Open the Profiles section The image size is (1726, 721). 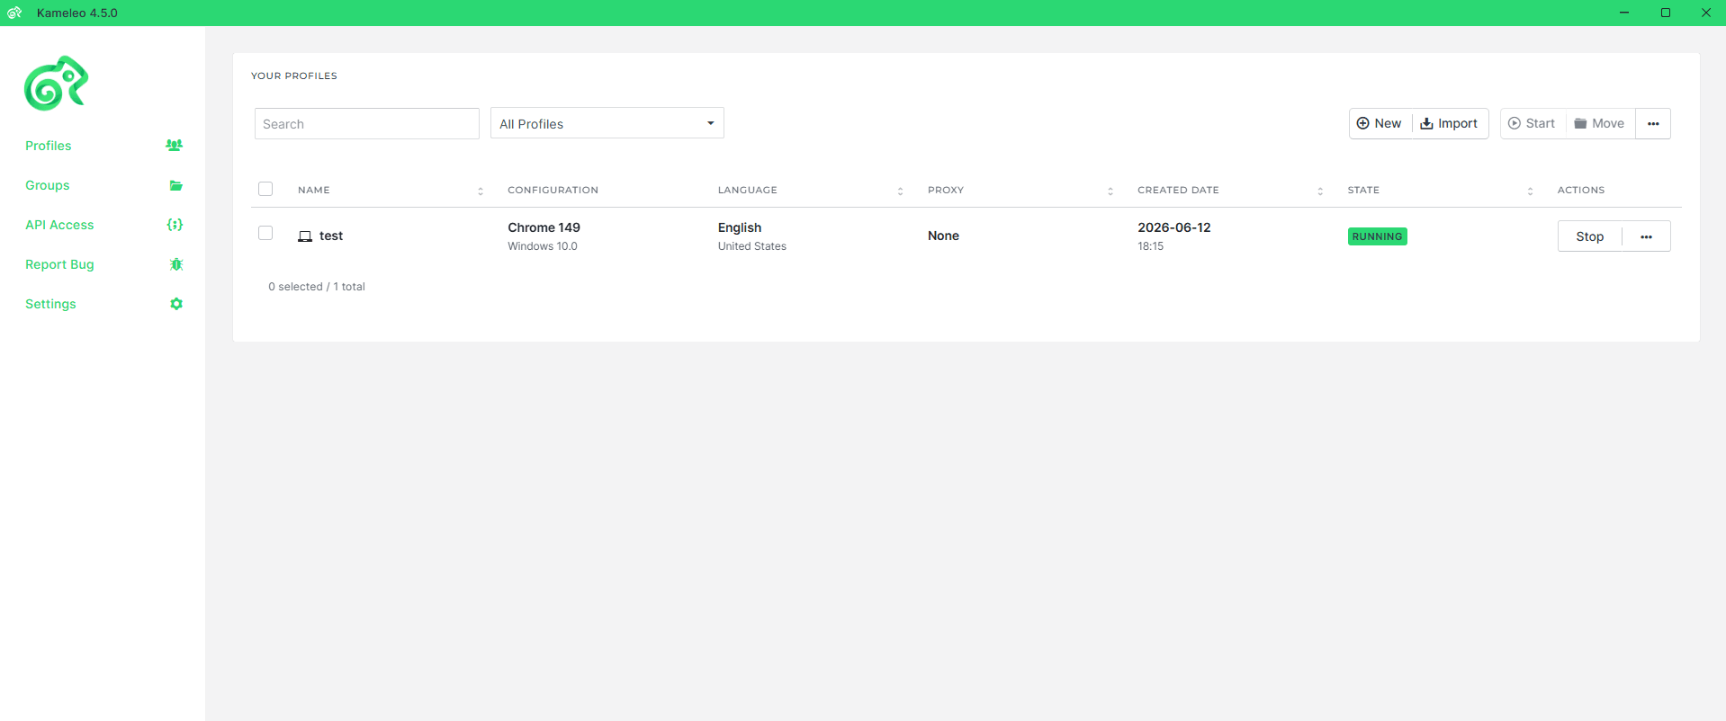click(49, 146)
